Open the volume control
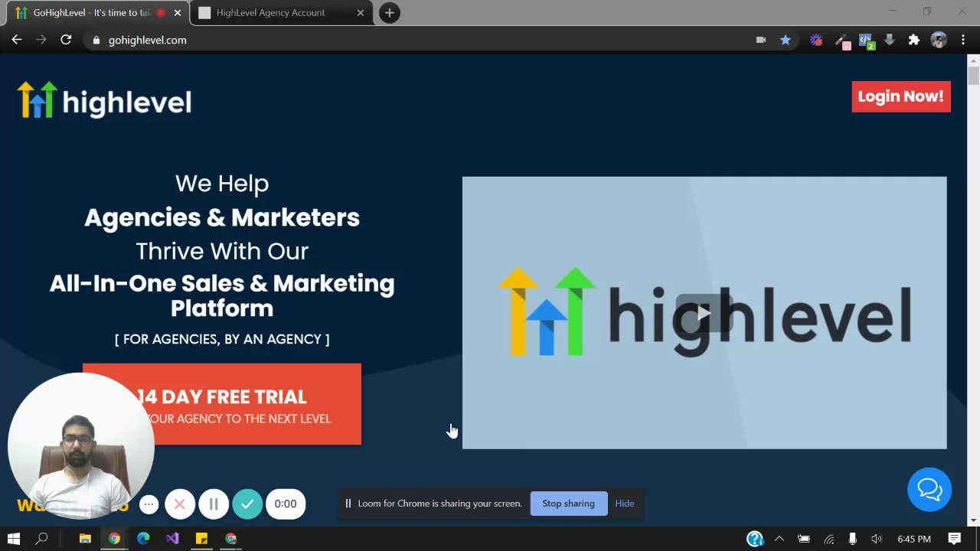This screenshot has width=980, height=551. pos(877,539)
